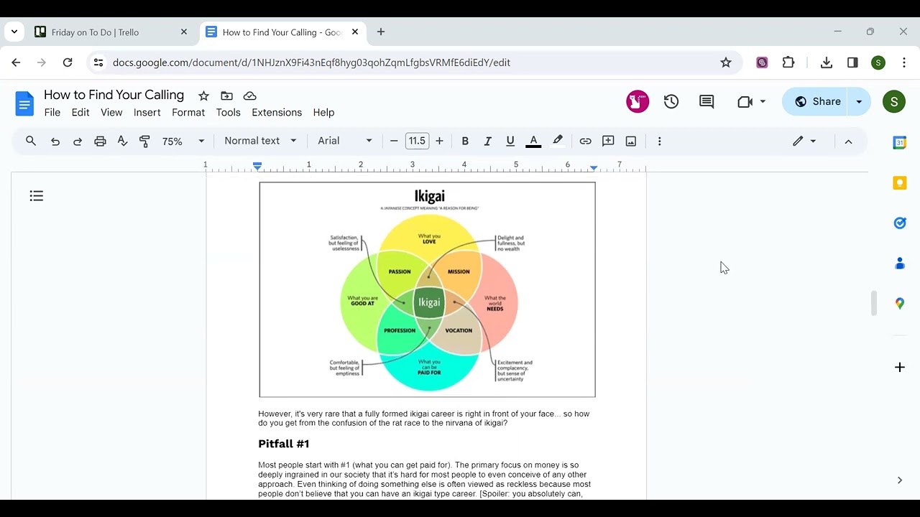Click the font size field showing 11.5

(417, 141)
